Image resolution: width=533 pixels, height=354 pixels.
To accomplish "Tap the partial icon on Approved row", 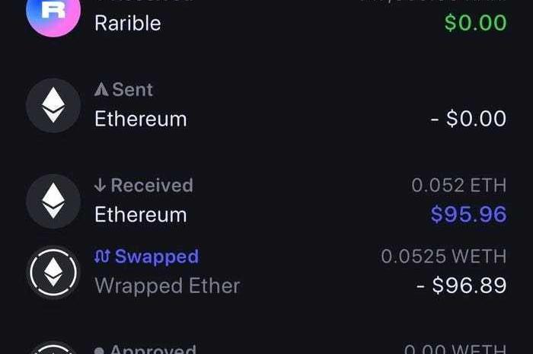I will pos(53,348).
